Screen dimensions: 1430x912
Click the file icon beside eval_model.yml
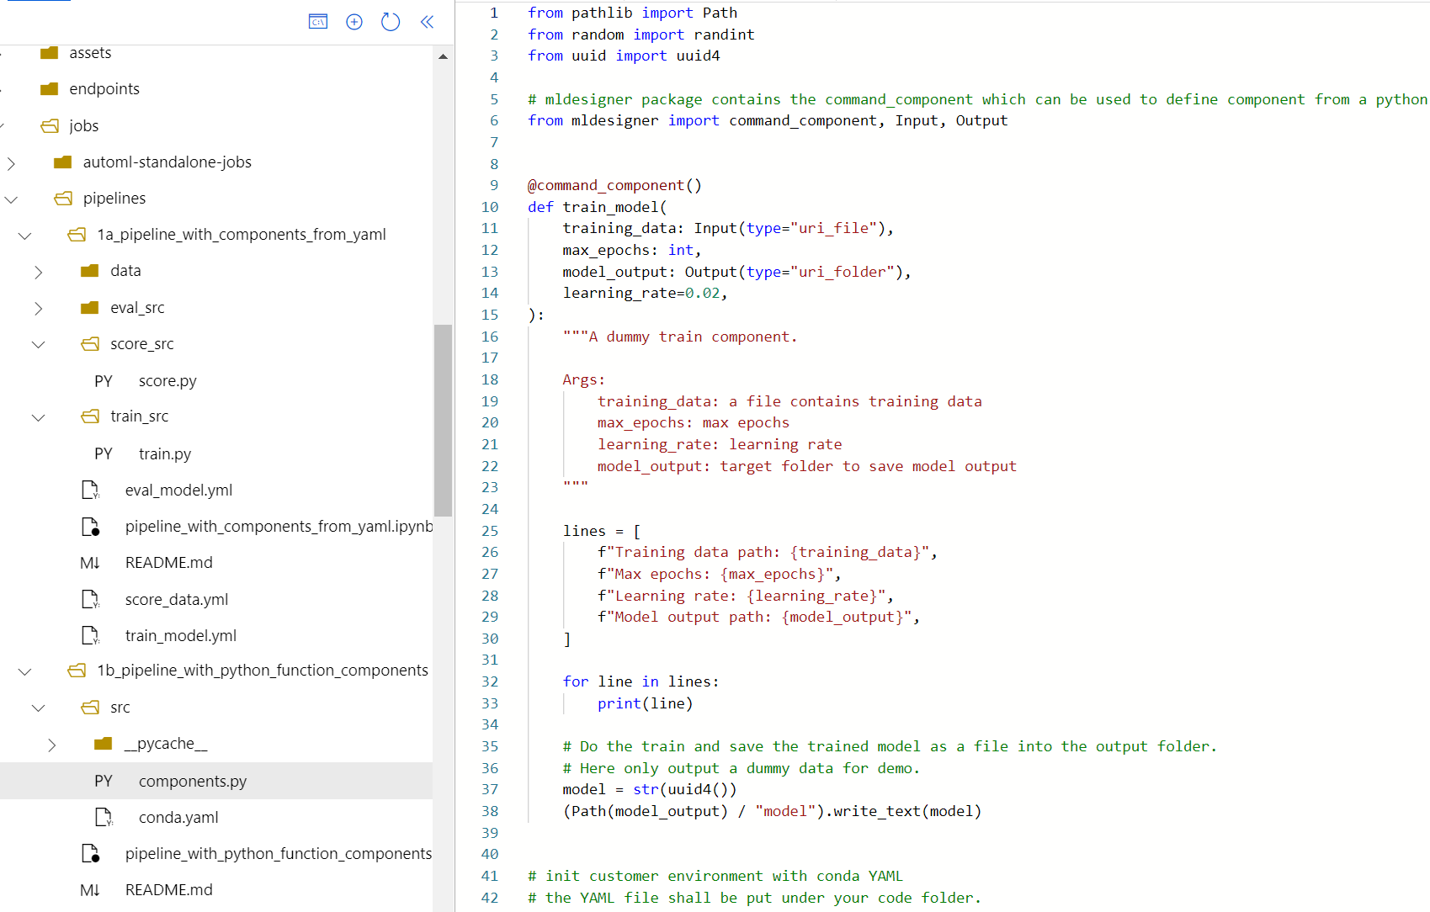coord(90,490)
